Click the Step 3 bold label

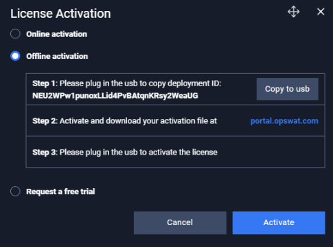click(x=44, y=153)
